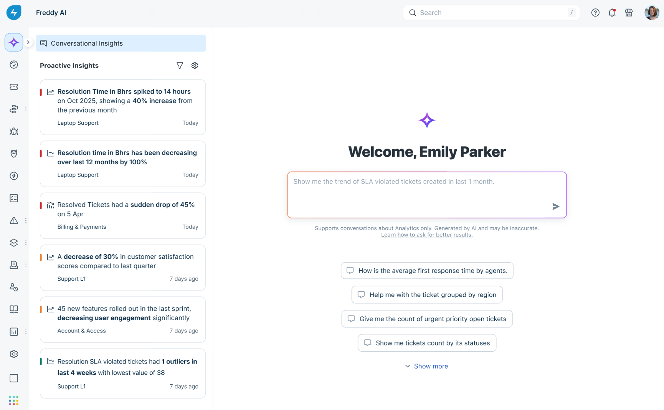The height and width of the screenshot is (410, 664).
Task: Open the help question mark icon
Action: point(595,13)
